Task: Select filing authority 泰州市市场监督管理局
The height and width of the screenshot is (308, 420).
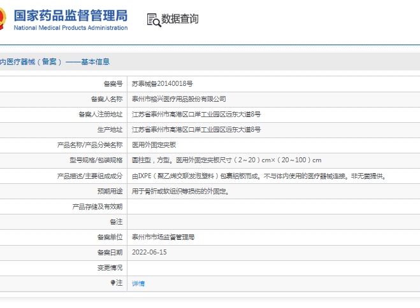Action: (x=163, y=237)
